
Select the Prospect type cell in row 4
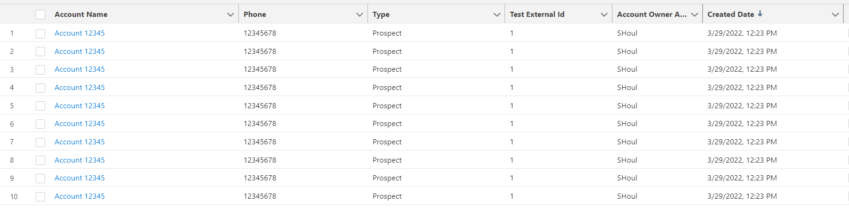tap(387, 88)
